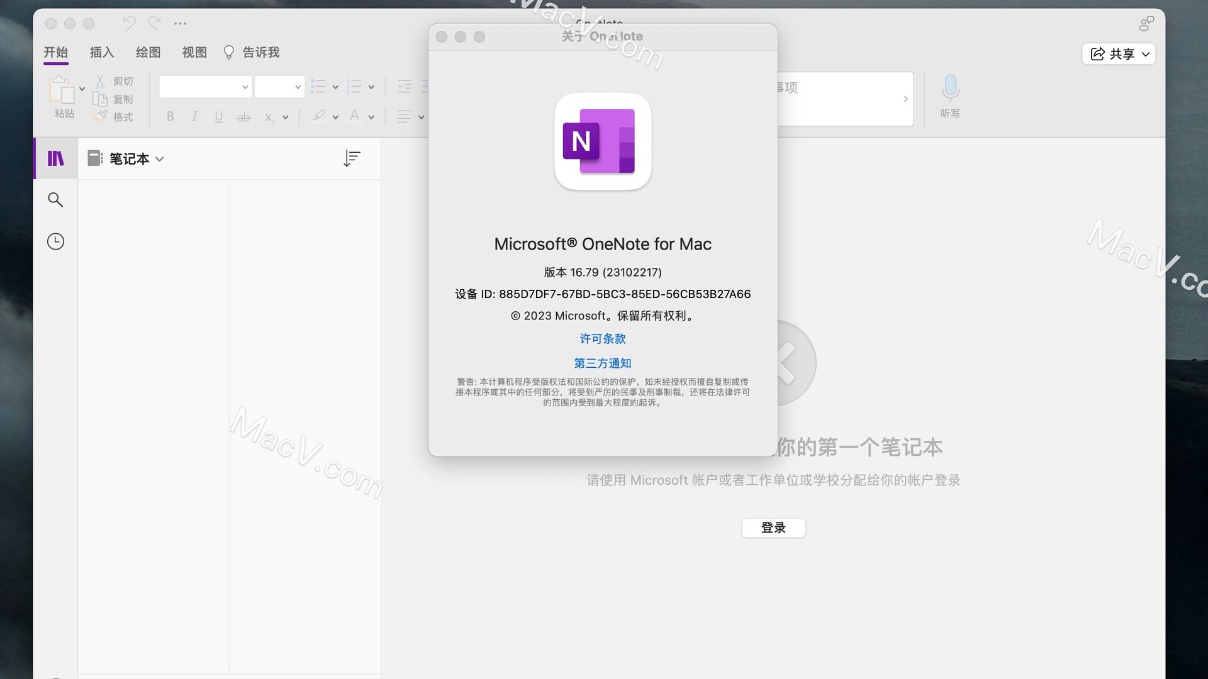The width and height of the screenshot is (1208, 679).
Task: Click the search magnifier sidebar icon
Action: [x=55, y=200]
